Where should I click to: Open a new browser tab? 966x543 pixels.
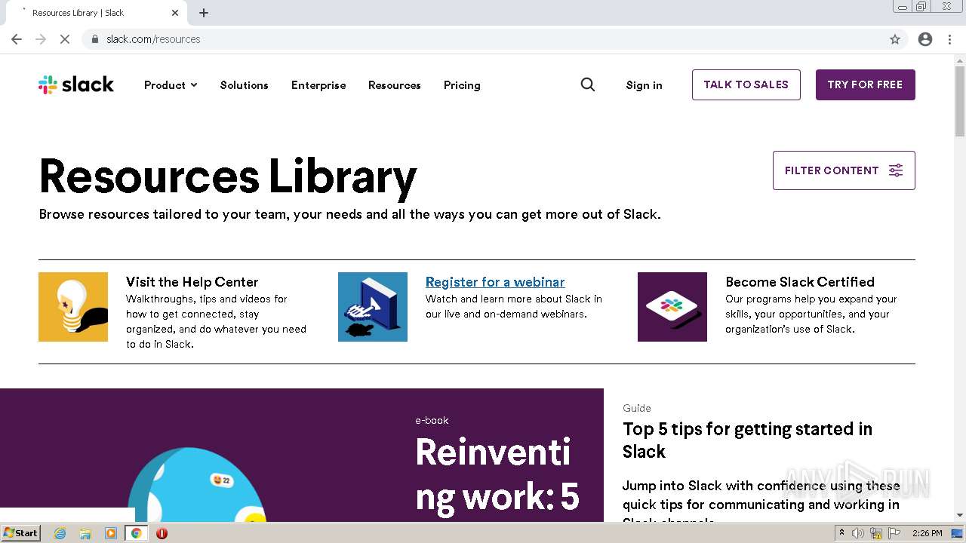coord(204,13)
